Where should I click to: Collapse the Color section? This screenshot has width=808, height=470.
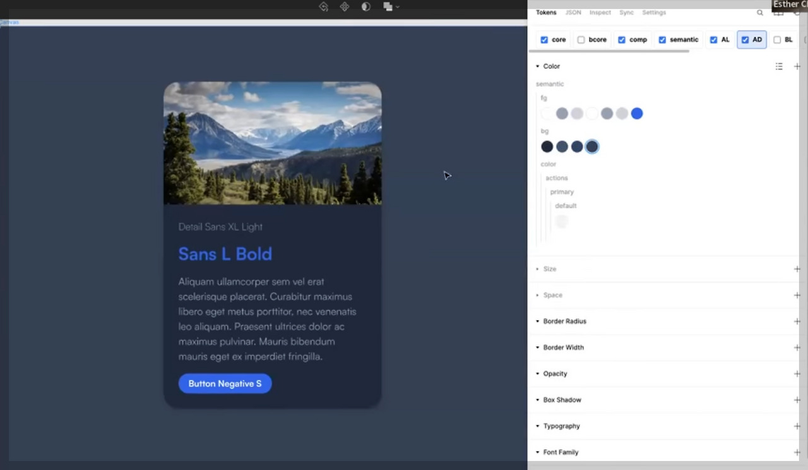coord(537,66)
